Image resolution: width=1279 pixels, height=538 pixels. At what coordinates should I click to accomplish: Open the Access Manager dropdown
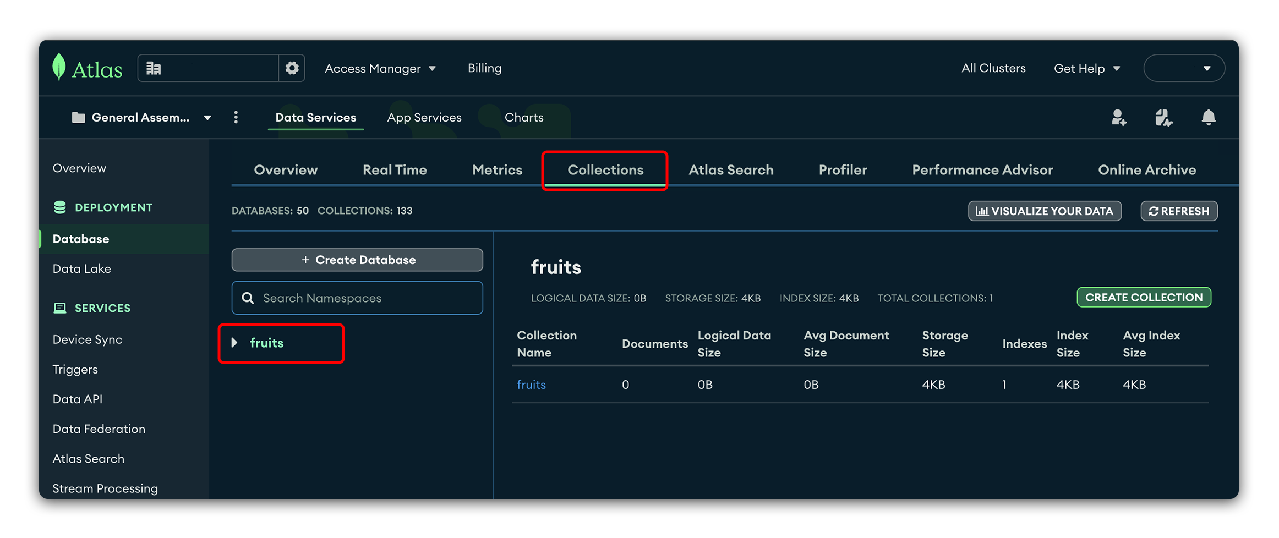point(380,69)
